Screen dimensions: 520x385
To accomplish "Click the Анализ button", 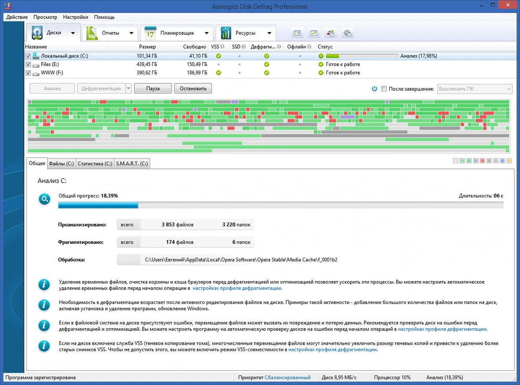I will coord(52,88).
